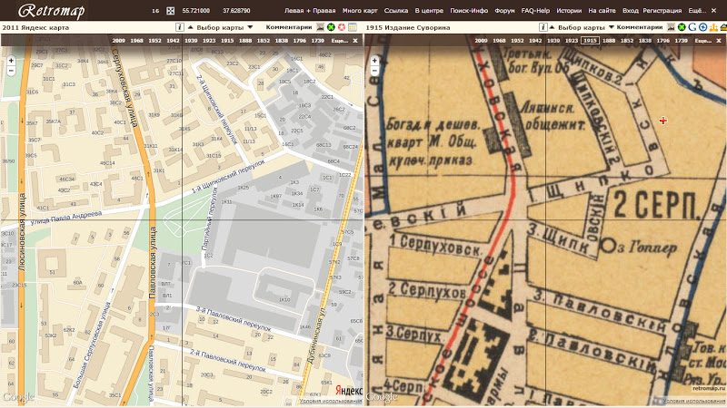Click the Вход login link
Image resolution: width=727 pixels, height=408 pixels.
click(631, 10)
